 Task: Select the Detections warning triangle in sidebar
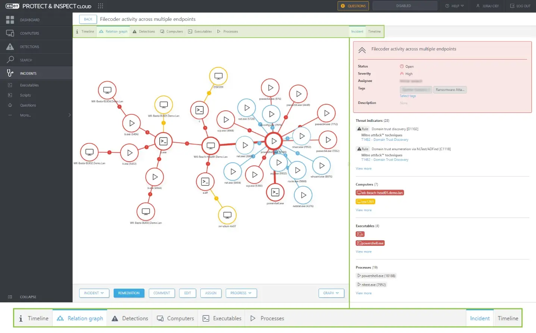(x=10, y=47)
